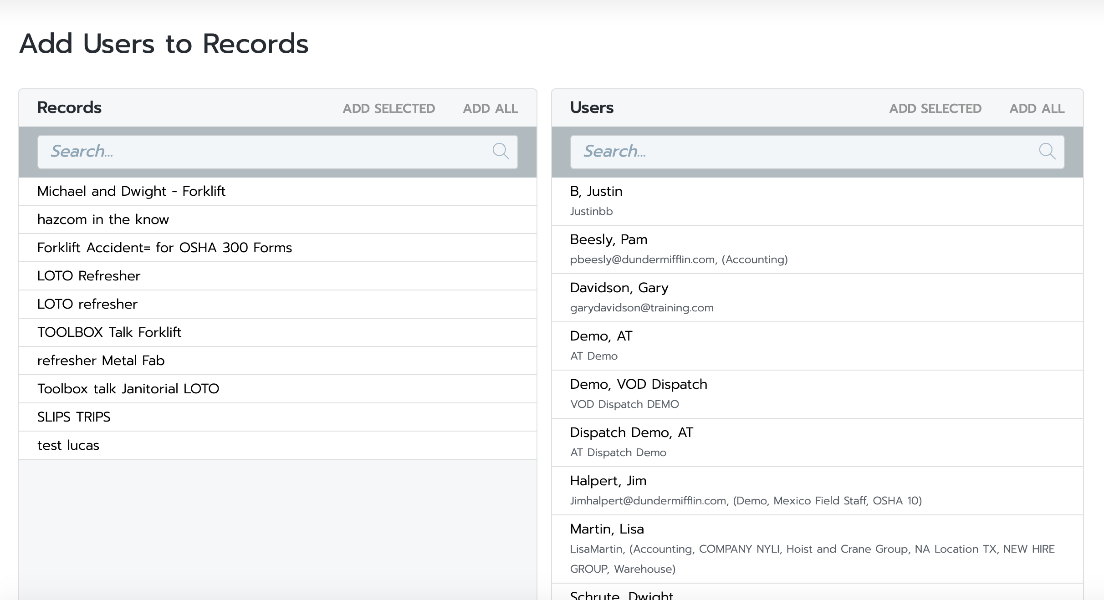This screenshot has width=1104, height=600.
Task: Select record SLIPS TRIPS
Action: [x=278, y=417]
